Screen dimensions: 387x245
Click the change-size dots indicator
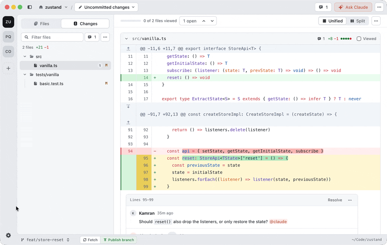pyautogui.click(x=346, y=39)
